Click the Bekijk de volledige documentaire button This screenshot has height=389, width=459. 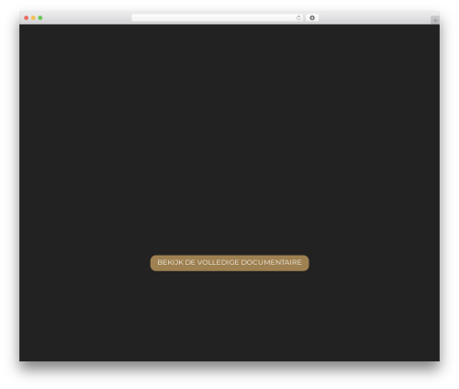pyautogui.click(x=229, y=263)
